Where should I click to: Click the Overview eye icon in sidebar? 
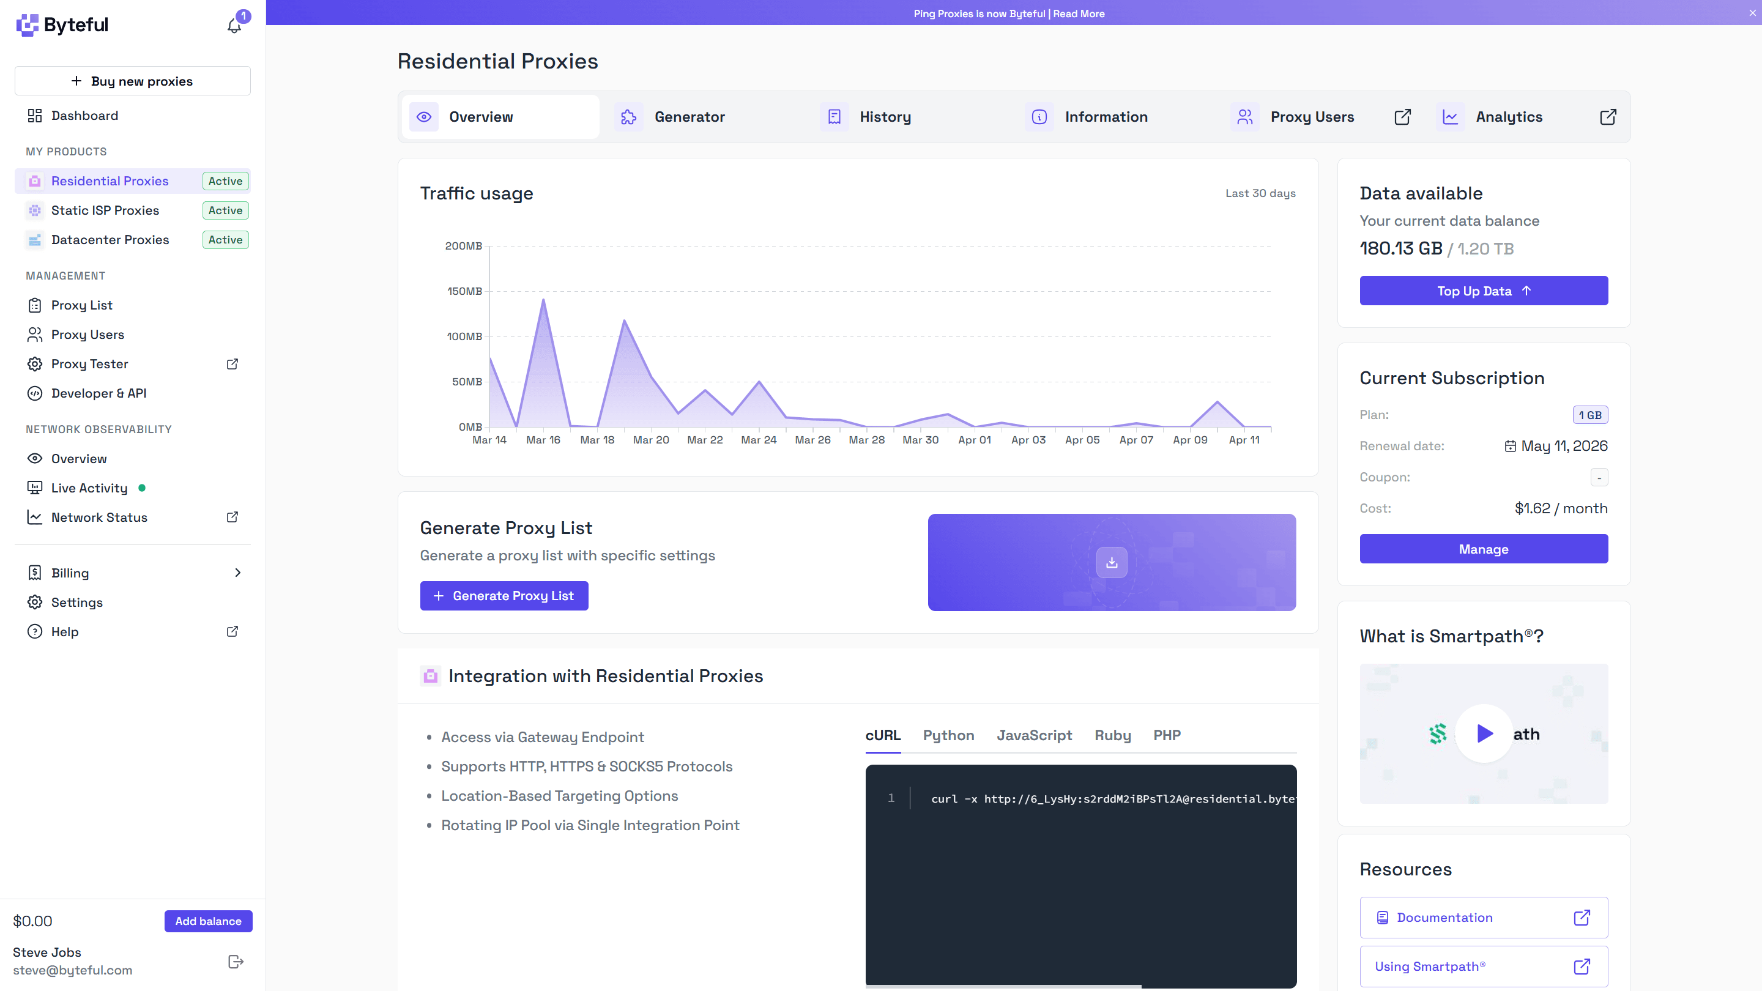point(35,458)
